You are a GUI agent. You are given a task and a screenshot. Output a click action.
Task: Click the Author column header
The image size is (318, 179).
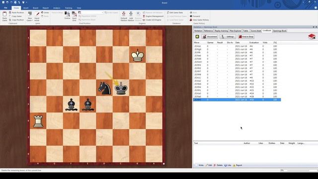[x=246, y=143]
